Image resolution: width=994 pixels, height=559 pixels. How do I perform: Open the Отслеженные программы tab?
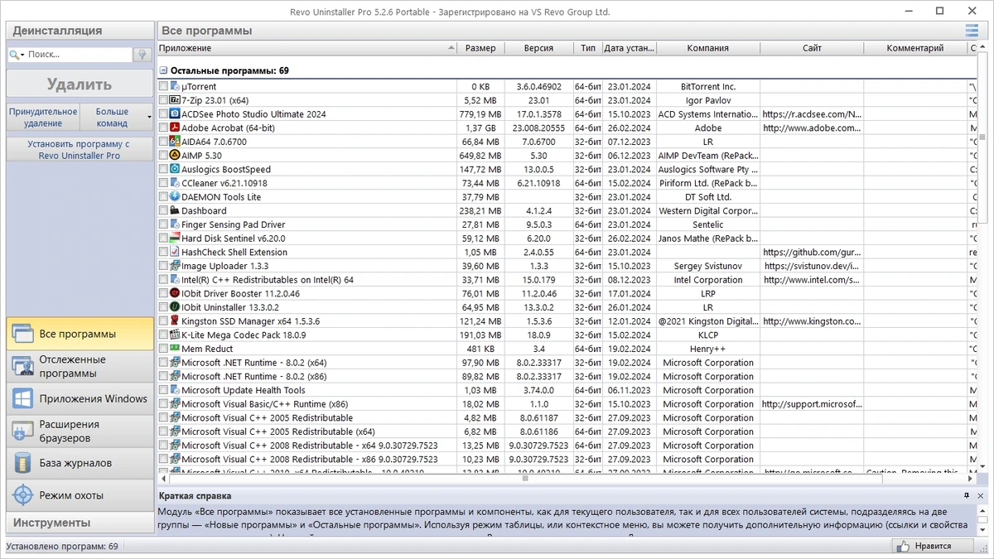pos(80,366)
